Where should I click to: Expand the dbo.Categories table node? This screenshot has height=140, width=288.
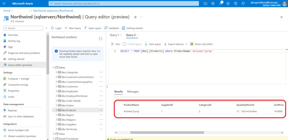point(56,72)
